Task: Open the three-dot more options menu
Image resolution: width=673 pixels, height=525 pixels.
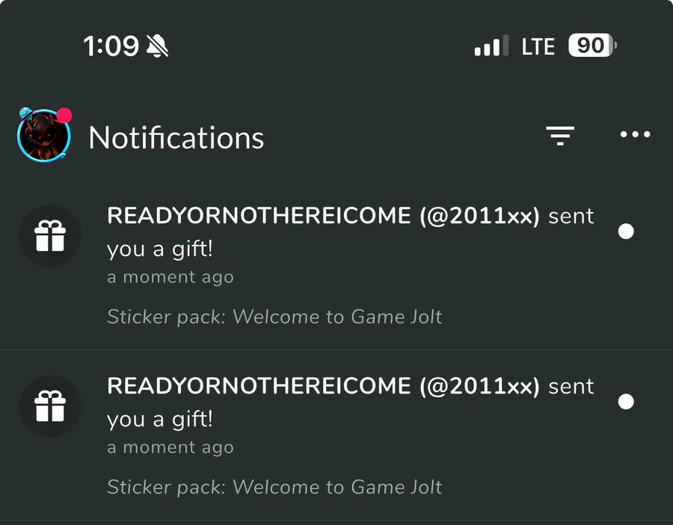Action: 635,134
